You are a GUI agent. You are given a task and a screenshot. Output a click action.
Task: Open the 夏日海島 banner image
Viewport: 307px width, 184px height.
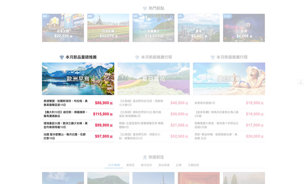[229, 79]
